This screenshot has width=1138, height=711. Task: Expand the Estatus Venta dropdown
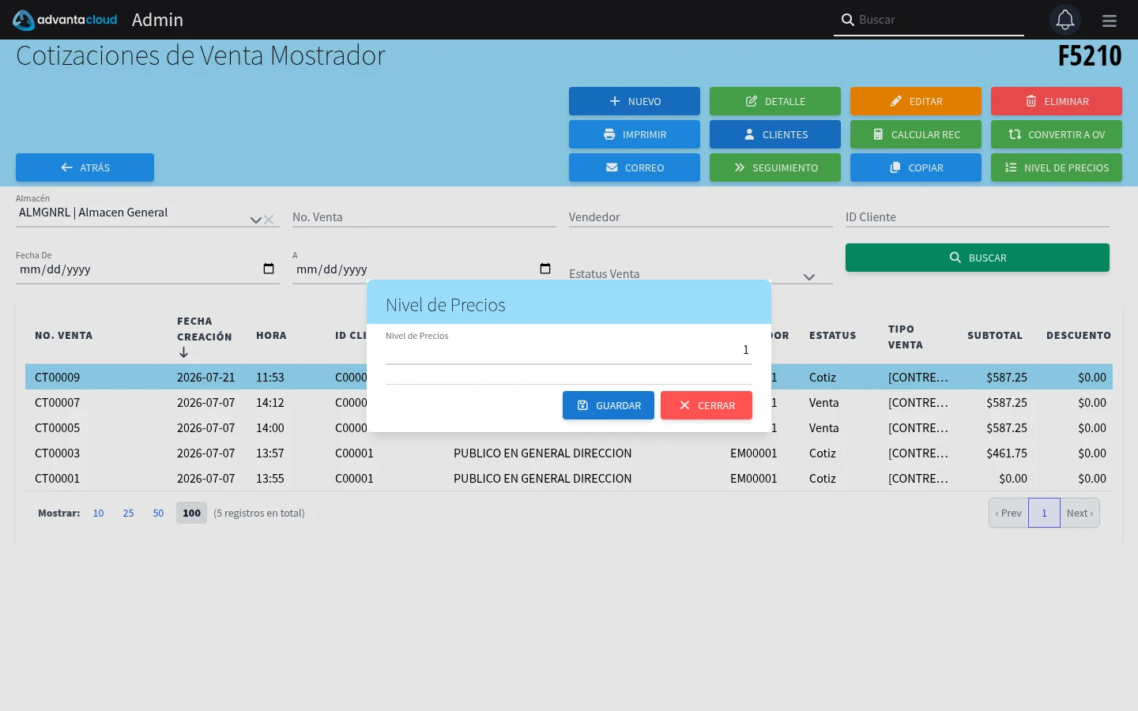(808, 276)
